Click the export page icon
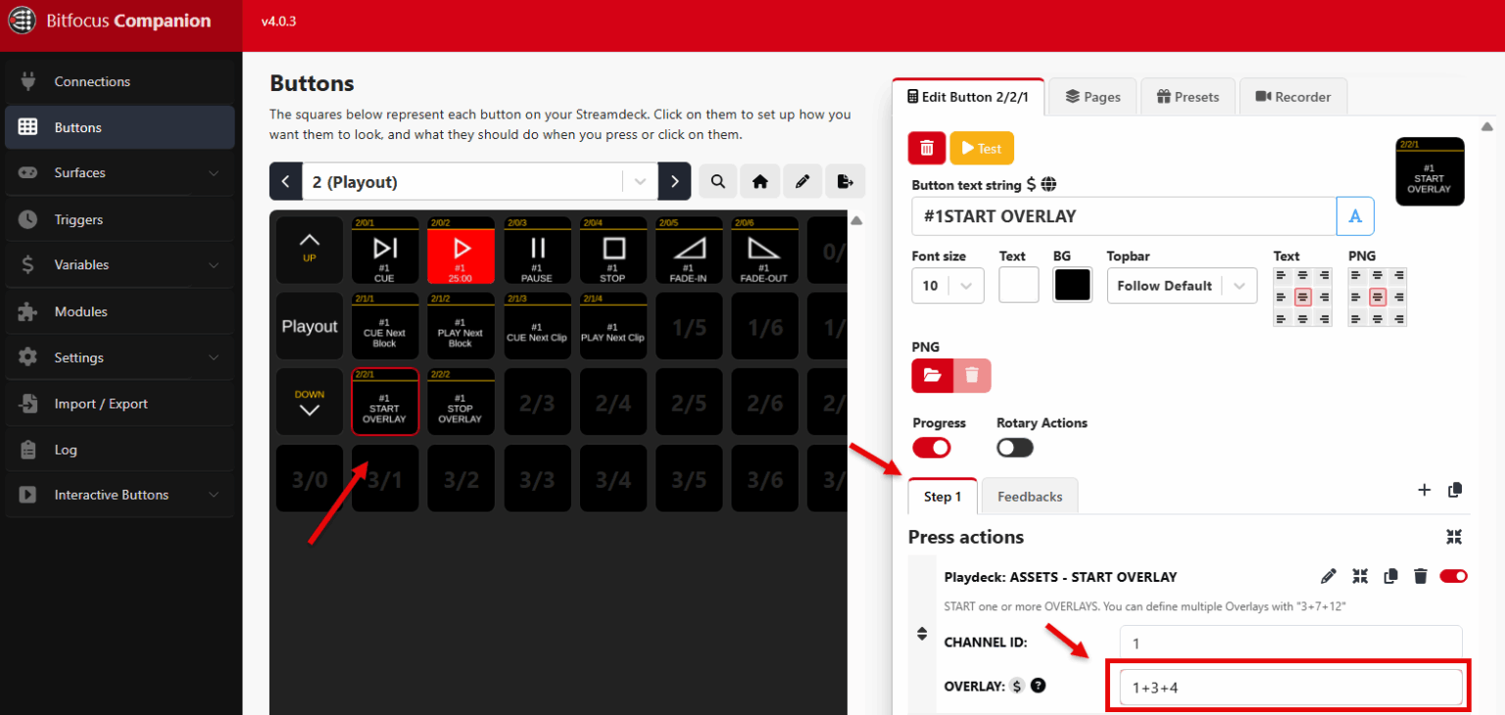Image resolution: width=1505 pixels, height=715 pixels. (845, 181)
